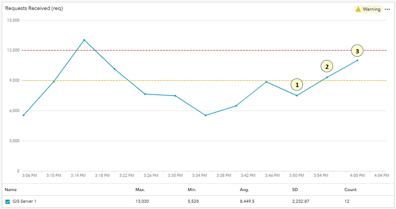The image size is (396, 209).
Task: Click the Avg. column header
Action: (244, 190)
